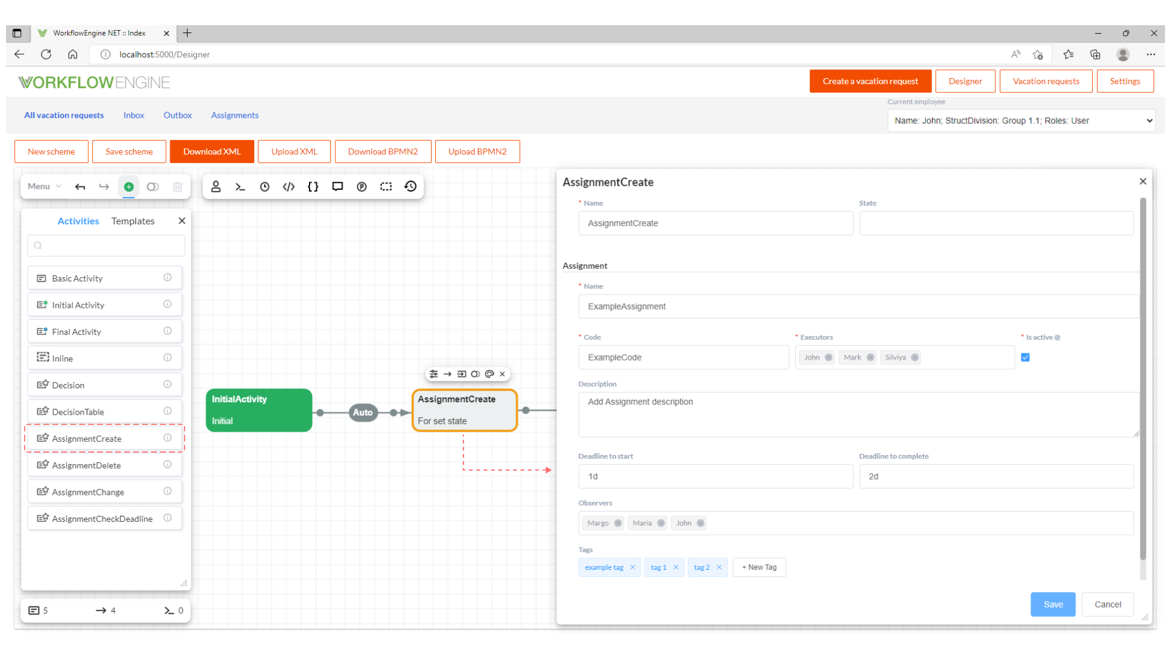Screen dimensions: 1171x660
Task: Click info icon for Basic Activity
Action: click(x=168, y=278)
